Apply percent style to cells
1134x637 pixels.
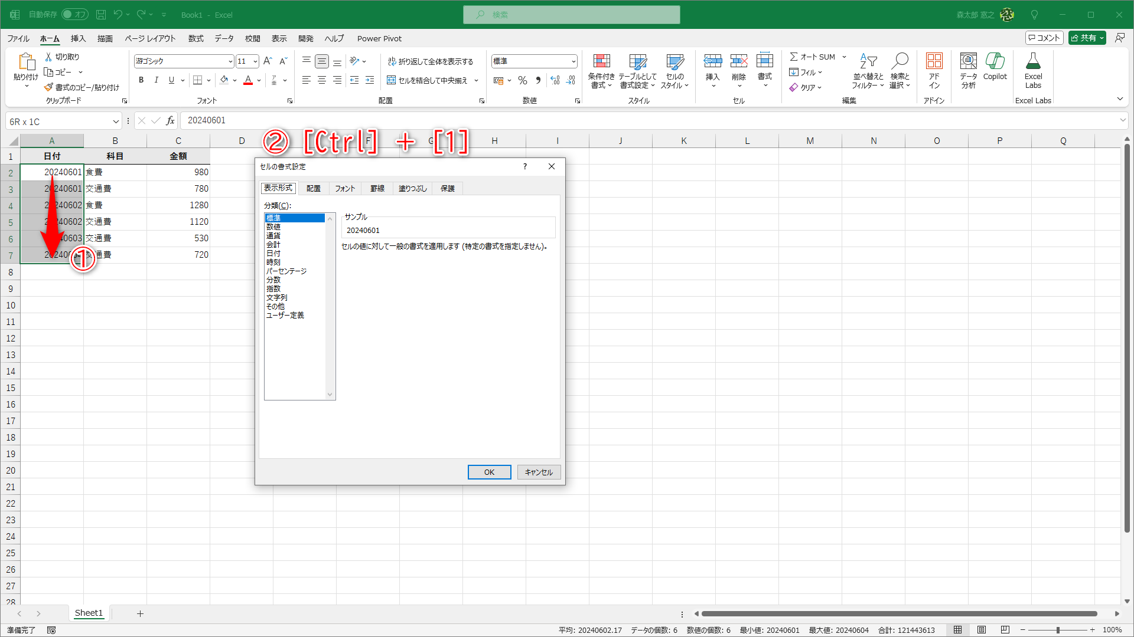pyautogui.click(x=523, y=80)
